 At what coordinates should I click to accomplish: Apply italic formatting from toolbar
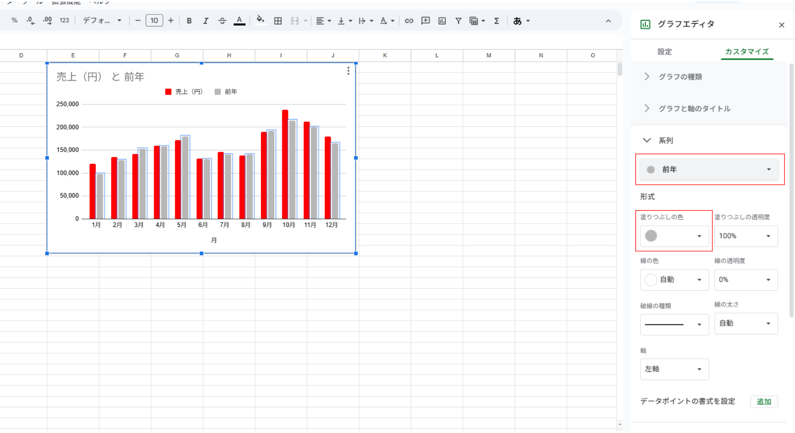(206, 21)
